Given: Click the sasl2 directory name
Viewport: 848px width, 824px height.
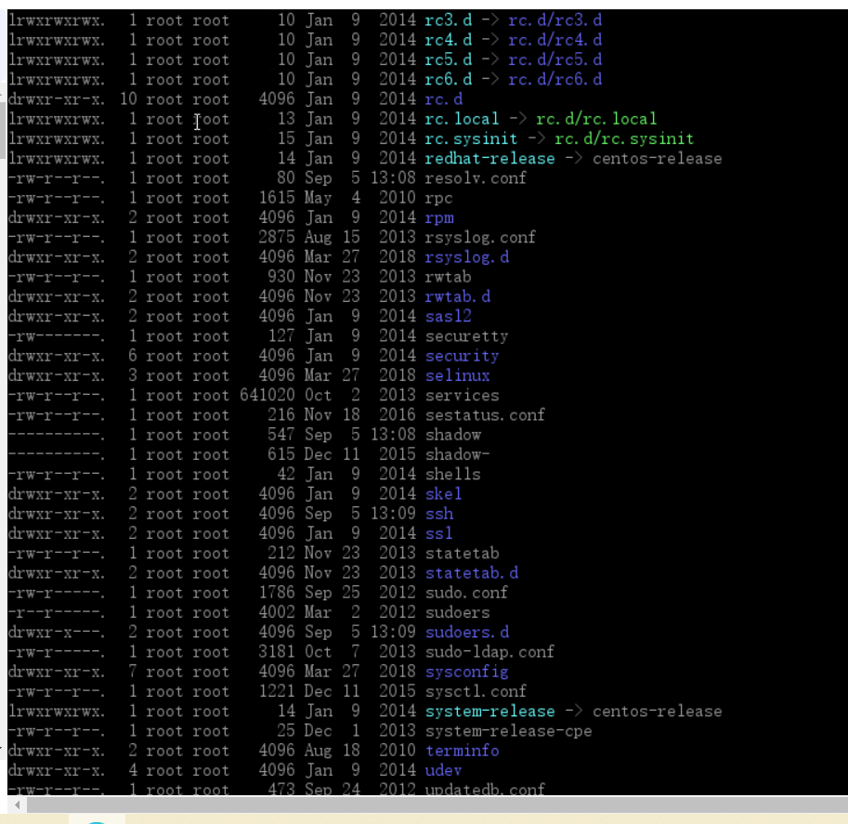Looking at the screenshot, I should click(x=448, y=317).
